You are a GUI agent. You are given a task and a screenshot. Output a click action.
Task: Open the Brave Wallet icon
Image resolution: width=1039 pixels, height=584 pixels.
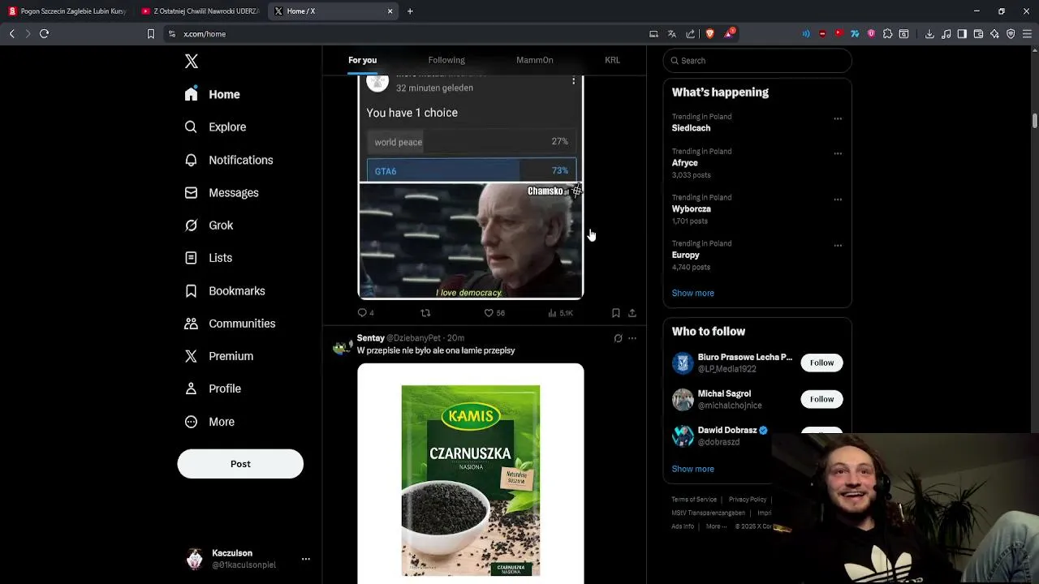coord(978,33)
